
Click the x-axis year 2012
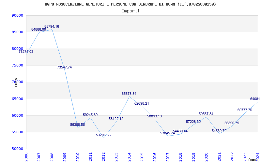pos(103,156)
